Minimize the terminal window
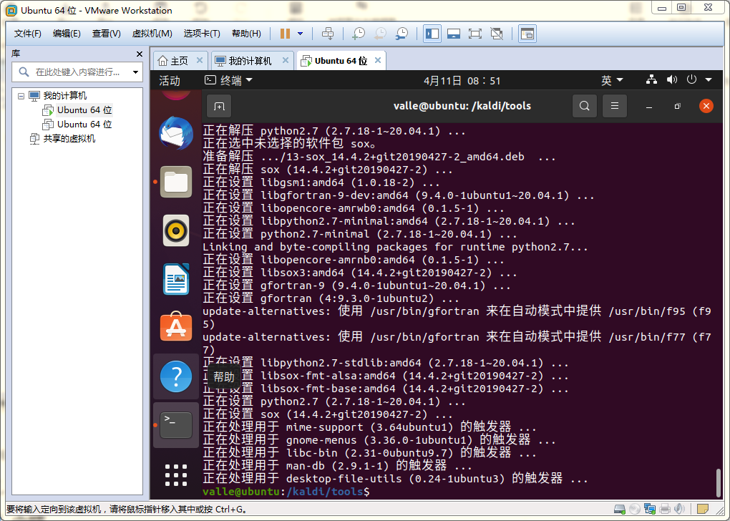The image size is (730, 521). tap(649, 107)
